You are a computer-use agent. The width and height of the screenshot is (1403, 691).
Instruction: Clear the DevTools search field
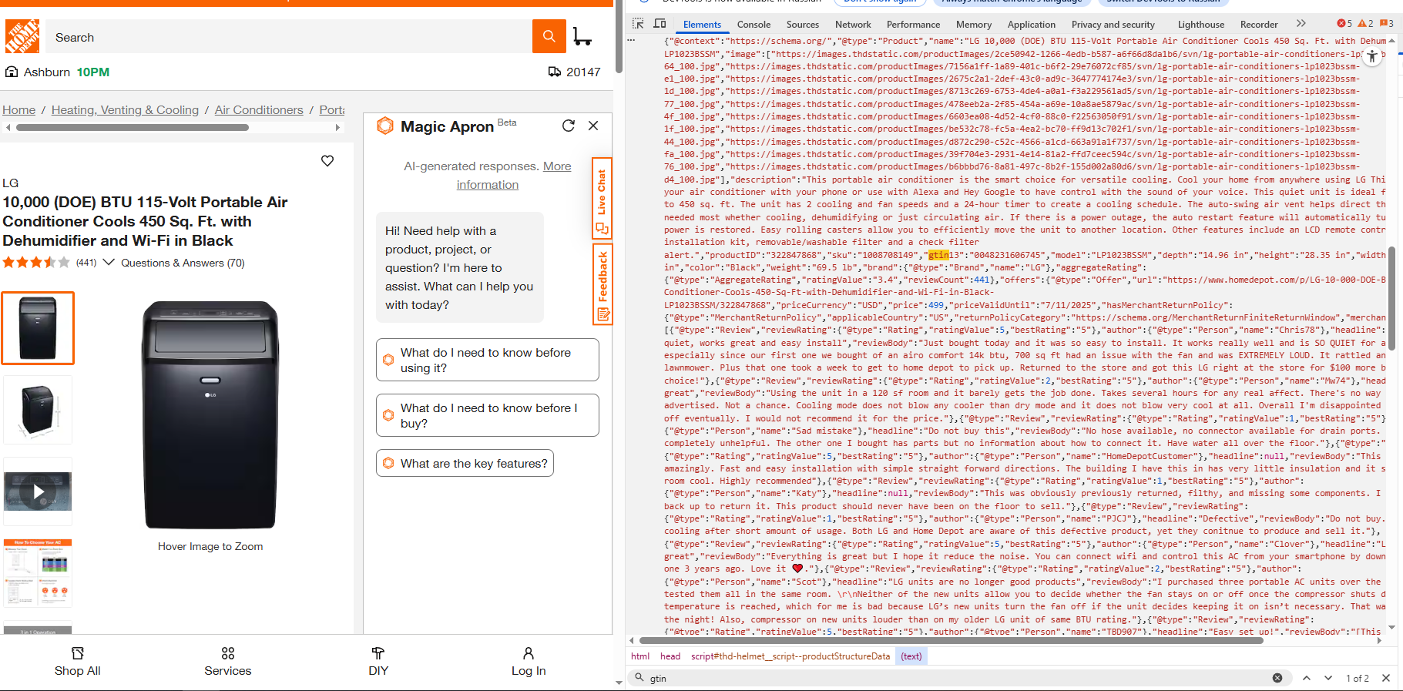pos(1277,678)
